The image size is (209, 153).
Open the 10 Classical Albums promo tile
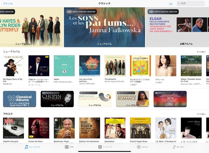pyautogui.click(x=20, y=99)
